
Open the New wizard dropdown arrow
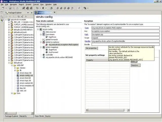(6, 8)
